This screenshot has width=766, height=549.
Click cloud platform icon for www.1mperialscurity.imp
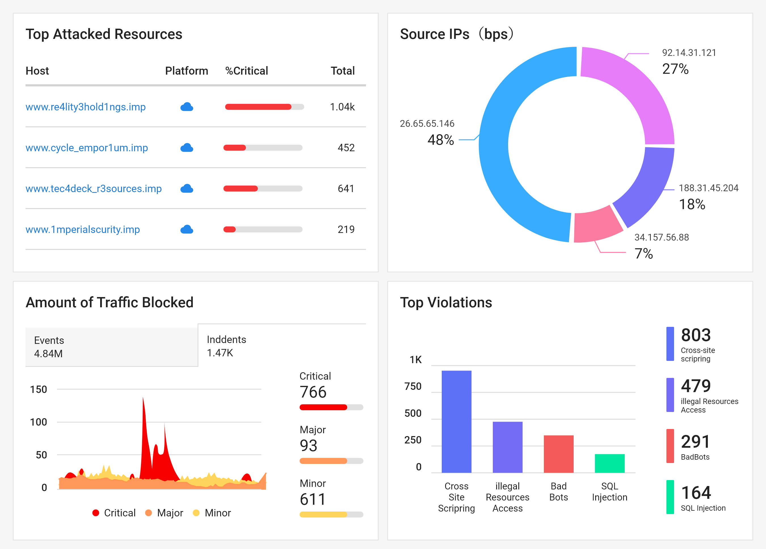[x=187, y=230]
